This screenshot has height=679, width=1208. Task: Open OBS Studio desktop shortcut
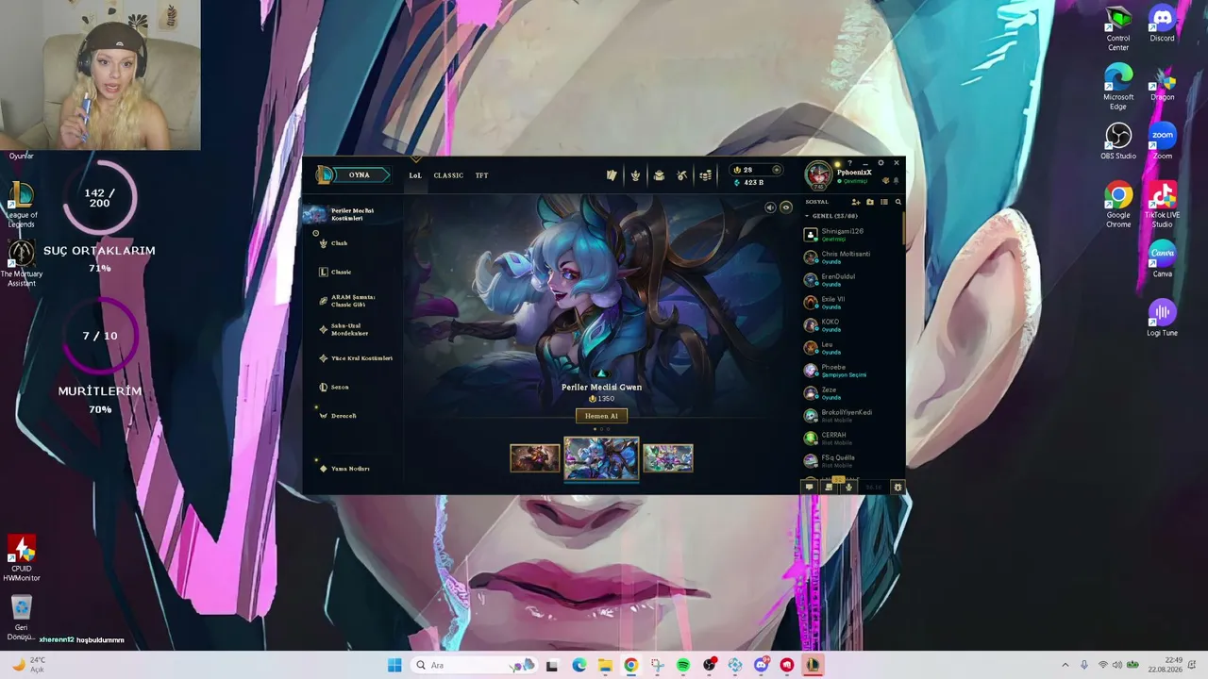[x=1118, y=141]
